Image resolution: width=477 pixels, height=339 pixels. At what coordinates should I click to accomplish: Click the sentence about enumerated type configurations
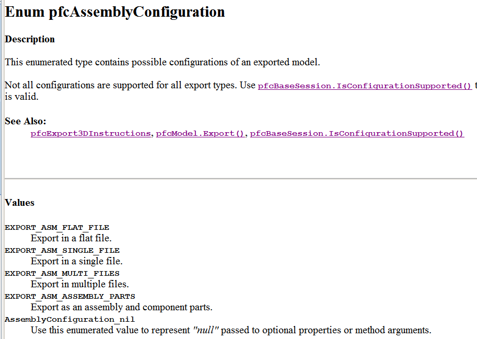[162, 62]
